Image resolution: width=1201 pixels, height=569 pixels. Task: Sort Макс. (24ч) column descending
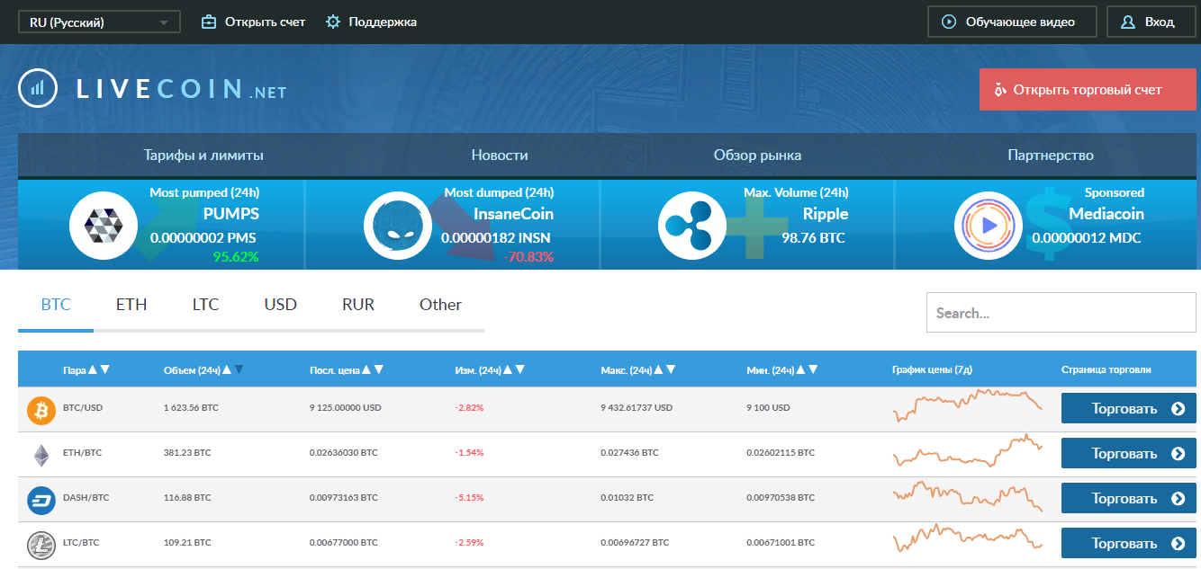point(671,369)
